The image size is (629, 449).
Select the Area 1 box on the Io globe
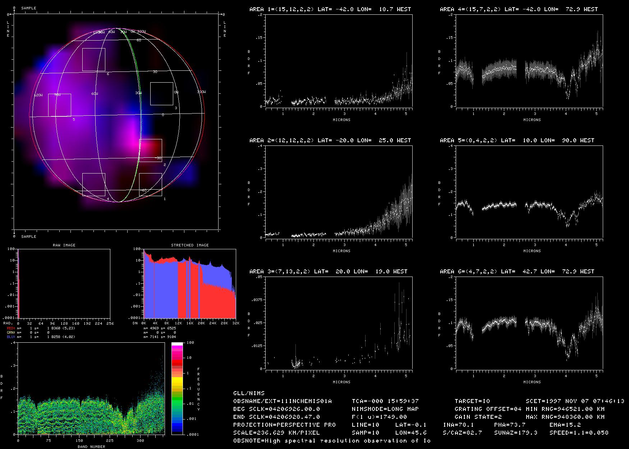151,185
